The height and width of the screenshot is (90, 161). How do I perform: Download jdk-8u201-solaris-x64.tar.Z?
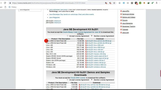coord(96,60)
